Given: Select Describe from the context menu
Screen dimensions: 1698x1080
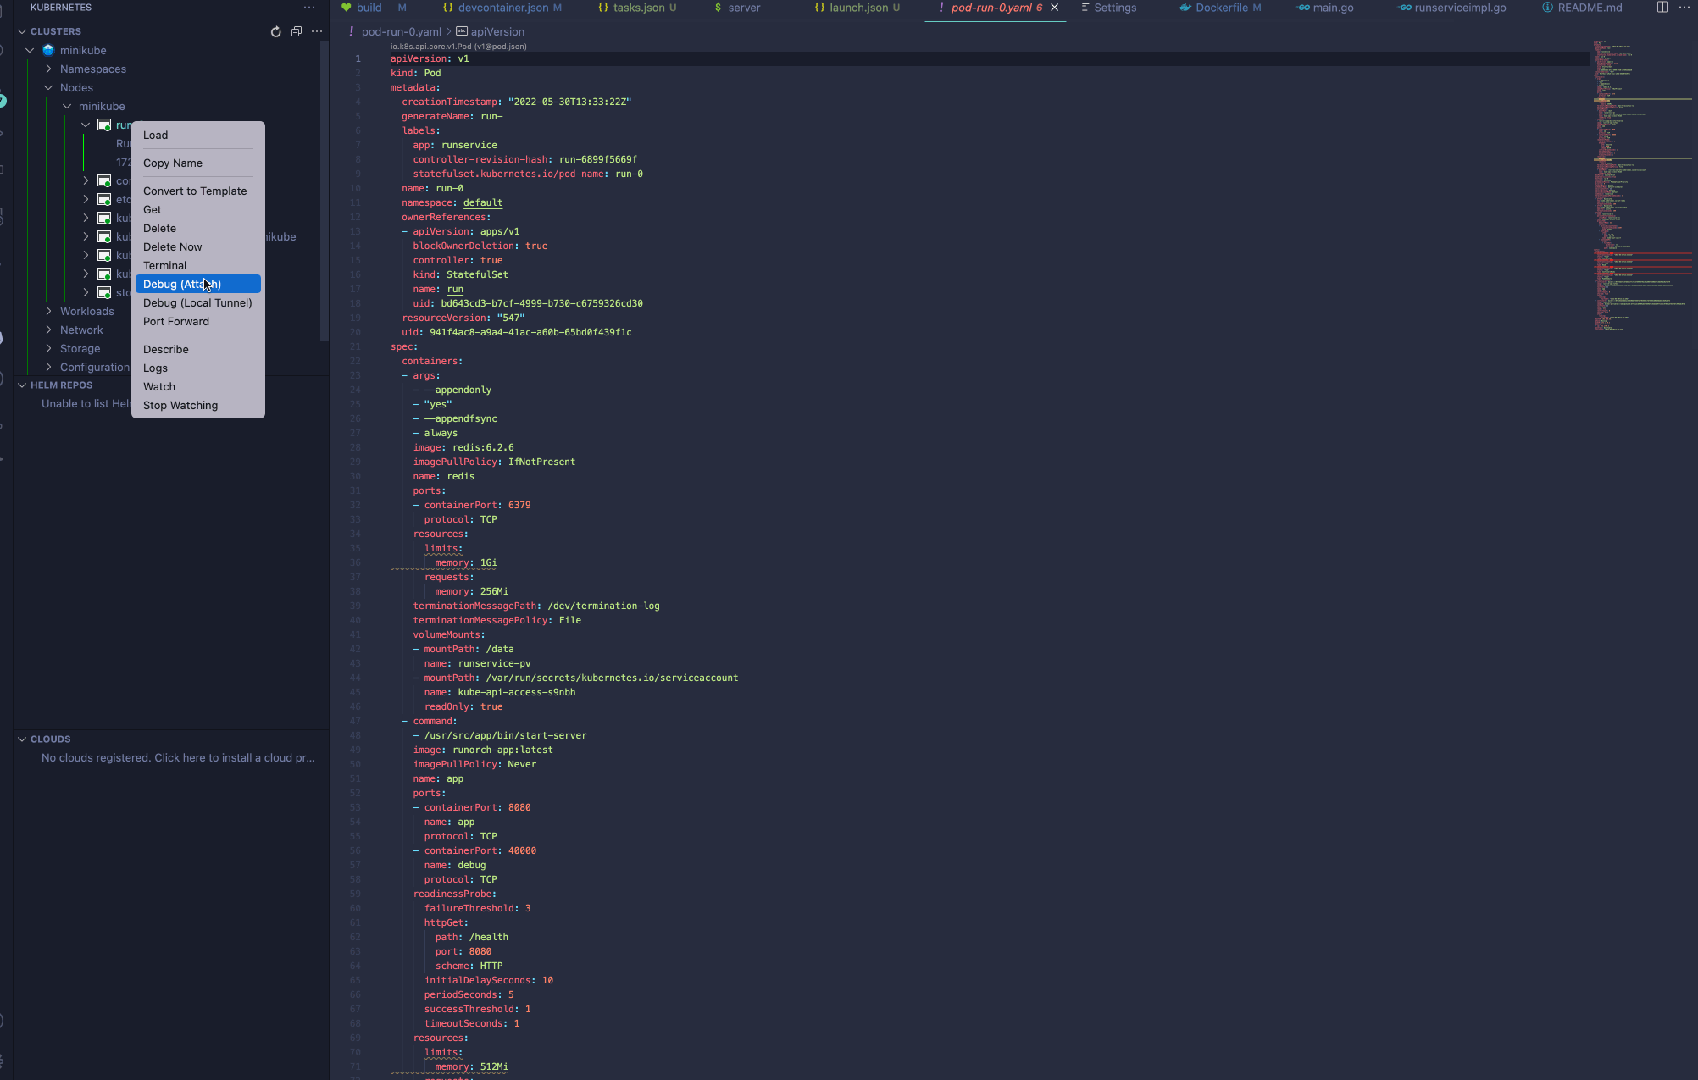Looking at the screenshot, I should pos(166,349).
